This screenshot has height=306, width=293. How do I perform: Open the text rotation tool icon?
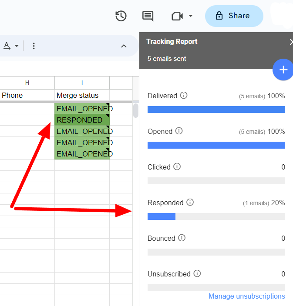coord(7,46)
